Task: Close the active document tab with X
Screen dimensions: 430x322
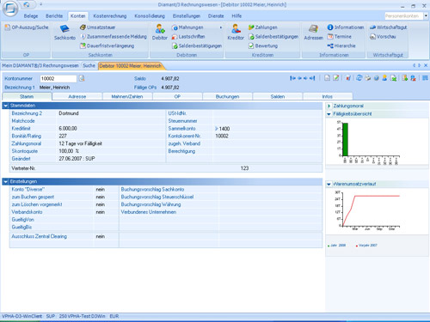Action: coord(426,65)
